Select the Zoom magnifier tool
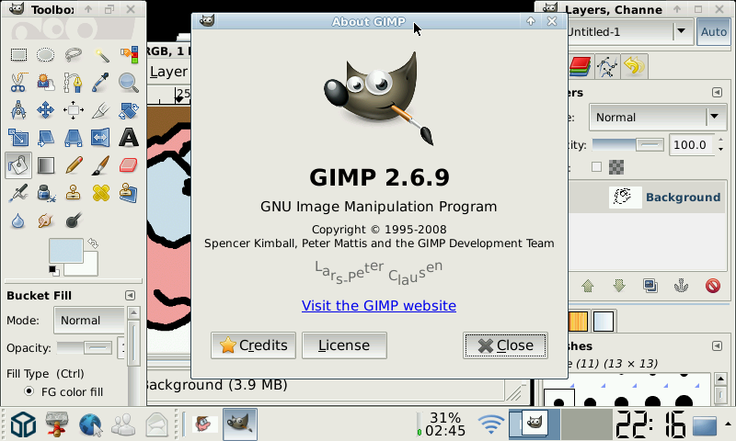 click(129, 83)
